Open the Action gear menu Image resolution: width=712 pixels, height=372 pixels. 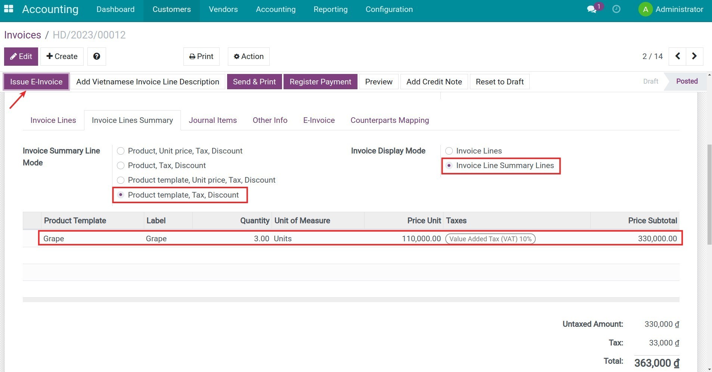[237, 57]
